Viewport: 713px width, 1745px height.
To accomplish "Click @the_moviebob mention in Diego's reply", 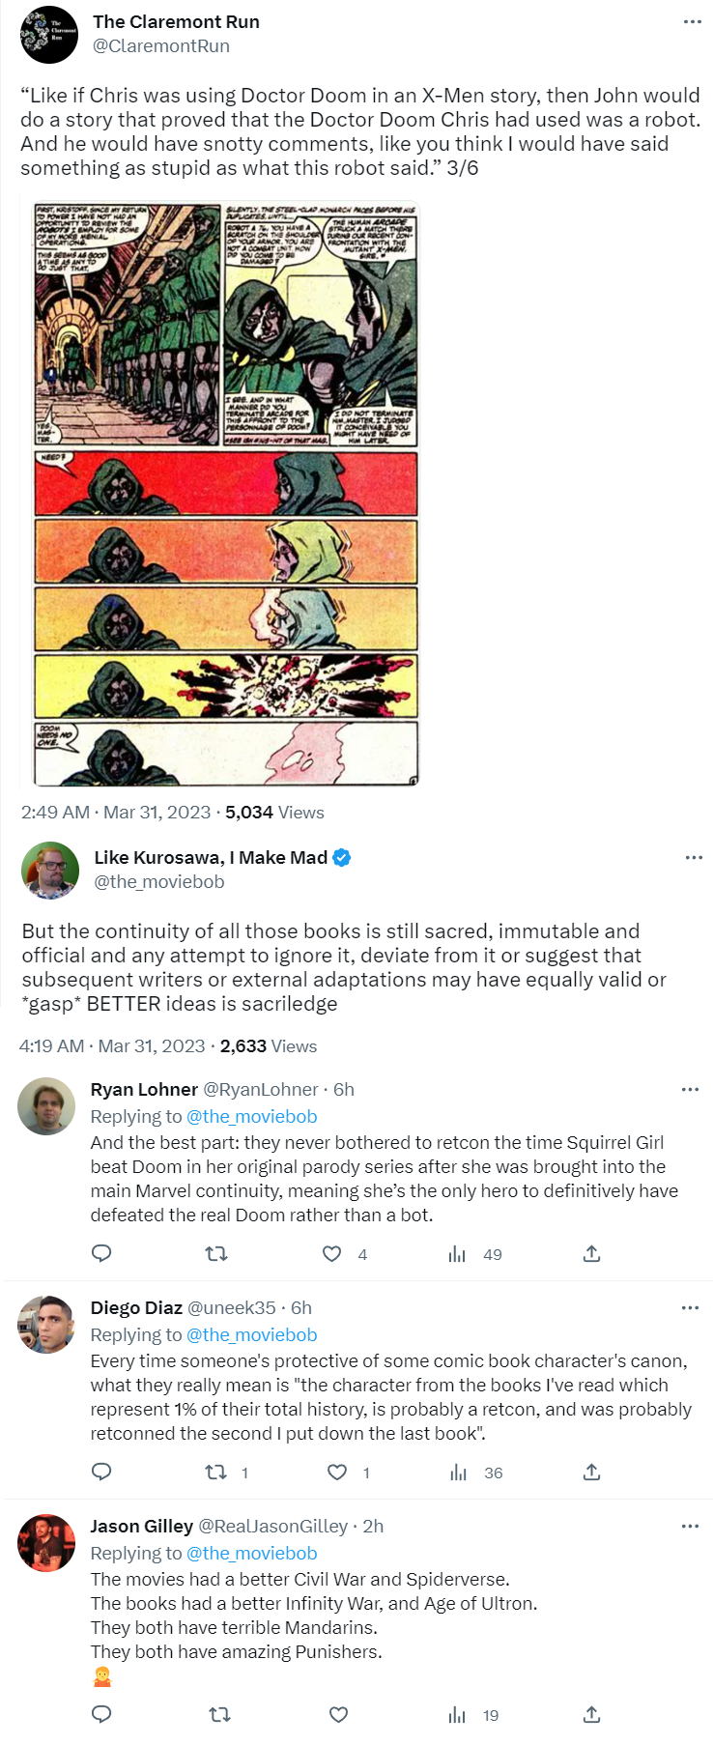I will pyautogui.click(x=251, y=1334).
